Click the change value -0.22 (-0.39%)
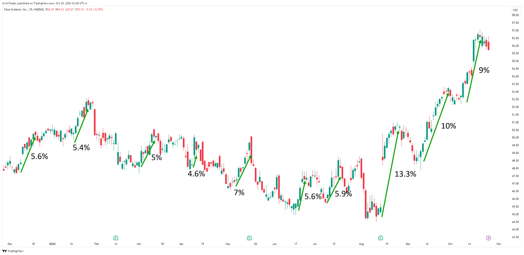 click(94, 9)
